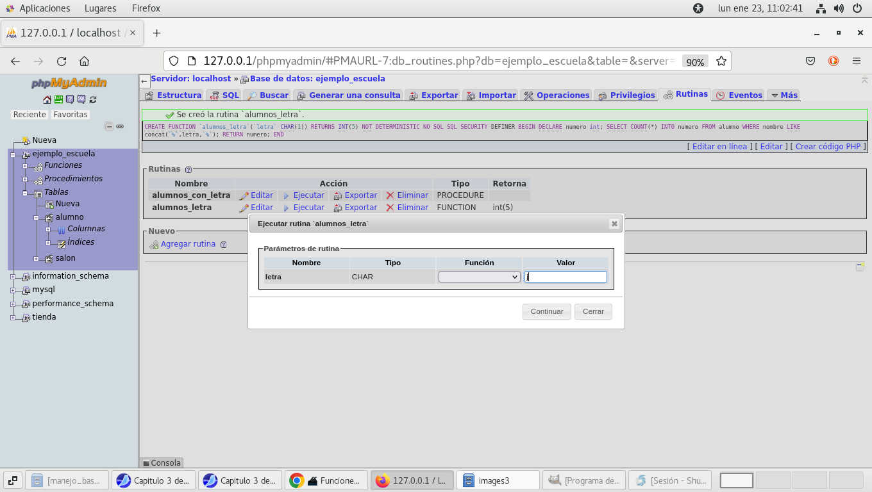Click the phpMyAdmin home icon
Image resolution: width=872 pixels, height=492 pixels.
coord(47,99)
